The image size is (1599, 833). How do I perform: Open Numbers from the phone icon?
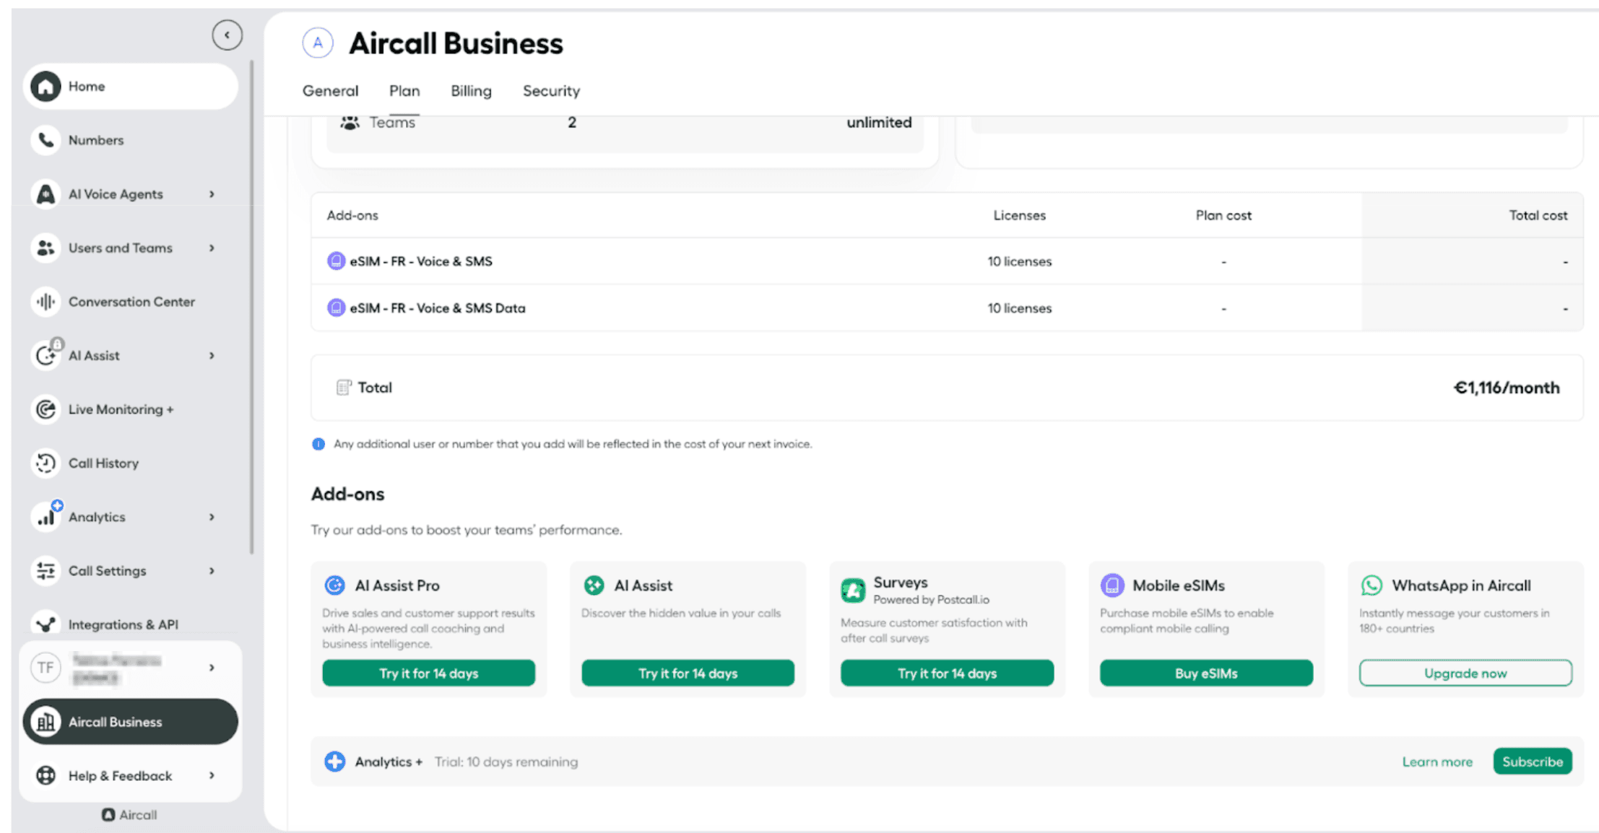point(45,140)
